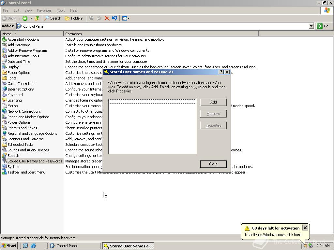Image resolution: width=334 pixels, height=250 pixels.
Task: Expand the Forward history dropdown arrow
Action: pyautogui.click(x=31, y=18)
